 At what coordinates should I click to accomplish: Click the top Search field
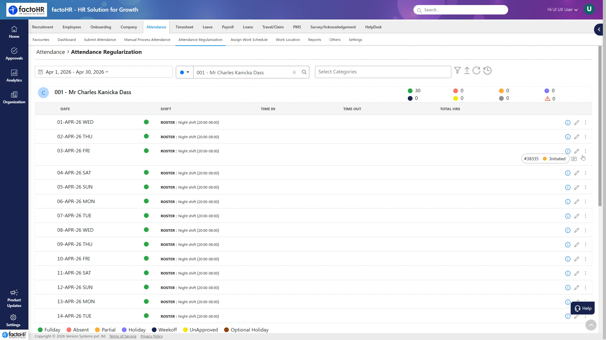[x=460, y=10]
